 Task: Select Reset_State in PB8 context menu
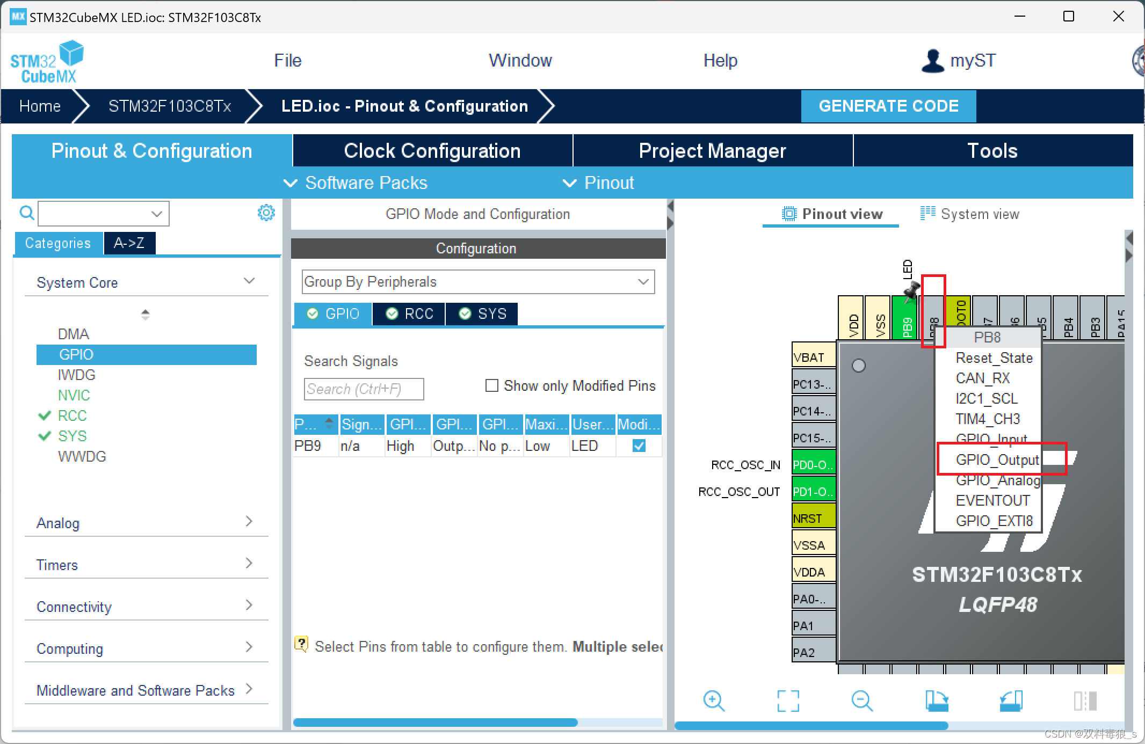pos(994,358)
